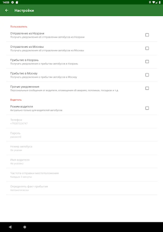Tap the Wi-Fi status icon

click(x=153, y=2)
